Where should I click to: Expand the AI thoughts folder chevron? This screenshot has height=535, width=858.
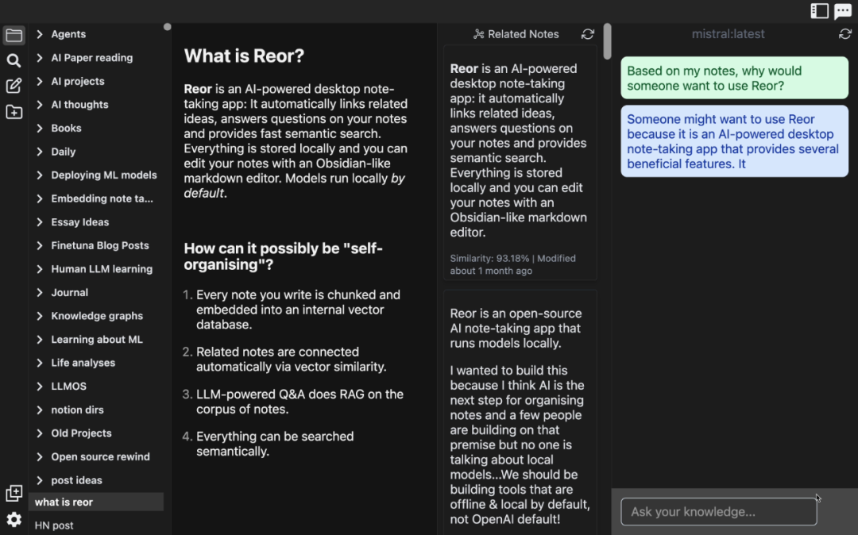(x=40, y=104)
